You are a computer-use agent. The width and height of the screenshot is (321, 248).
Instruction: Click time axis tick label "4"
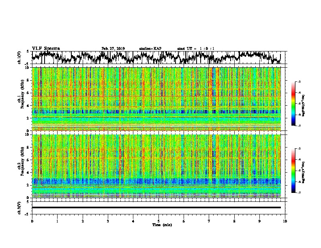(x=133, y=221)
